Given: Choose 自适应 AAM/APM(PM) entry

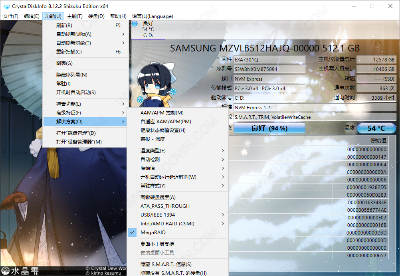Looking at the screenshot, I should click(178, 122).
